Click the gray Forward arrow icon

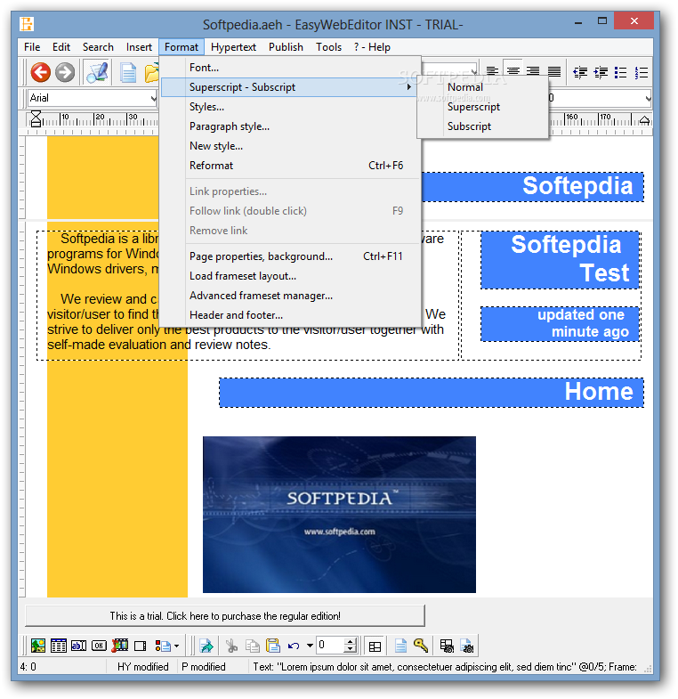[65, 72]
